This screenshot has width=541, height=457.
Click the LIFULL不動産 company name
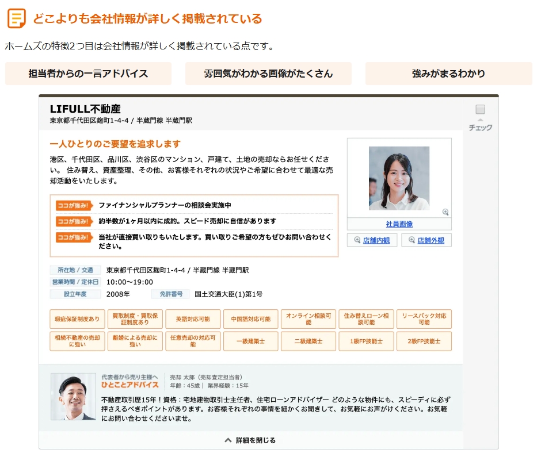[85, 109]
